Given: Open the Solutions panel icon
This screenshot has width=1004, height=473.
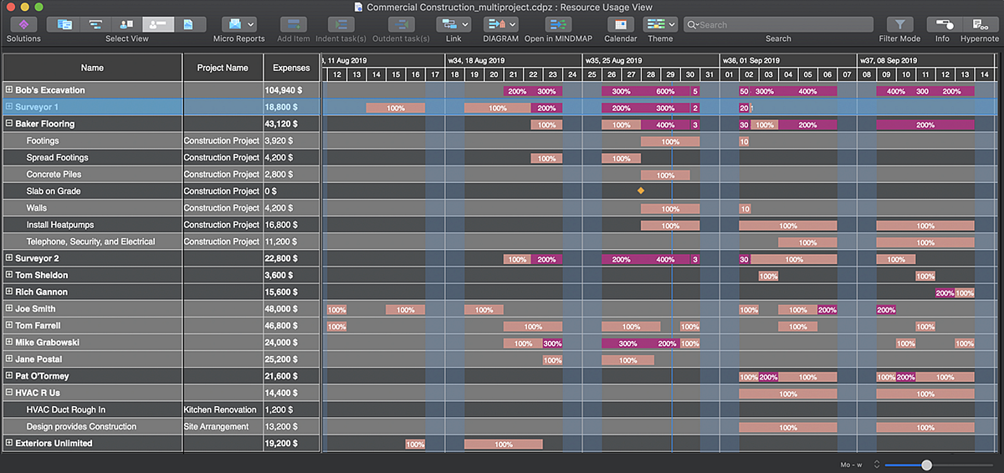Looking at the screenshot, I should [23, 25].
